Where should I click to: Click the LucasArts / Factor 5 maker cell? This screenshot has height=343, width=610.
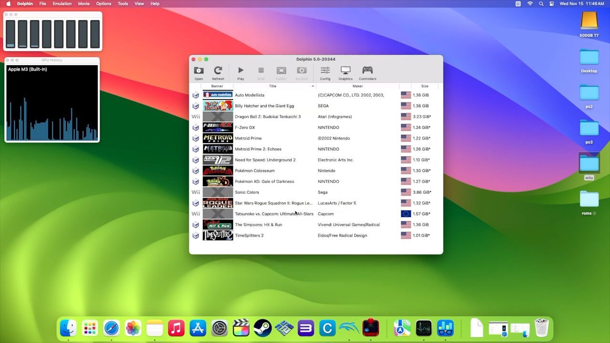click(337, 203)
